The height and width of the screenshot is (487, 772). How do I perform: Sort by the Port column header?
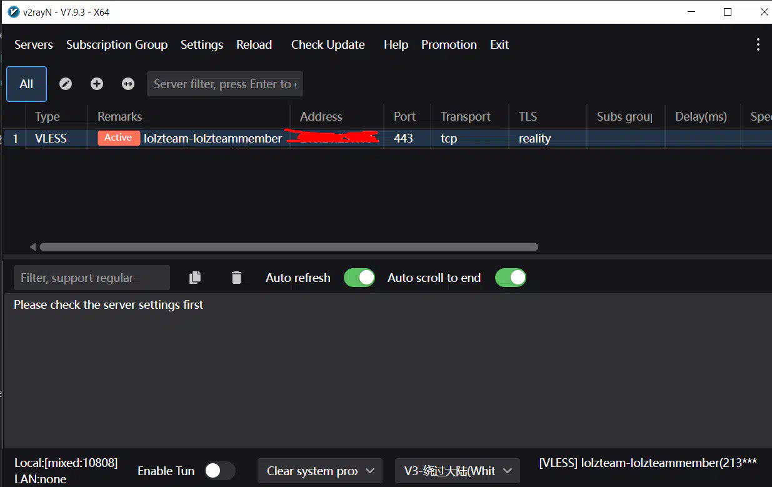(x=408, y=116)
